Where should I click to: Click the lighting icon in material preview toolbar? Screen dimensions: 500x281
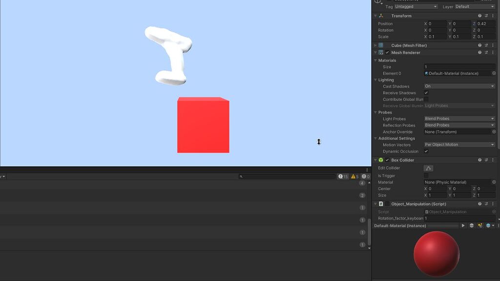[480, 225]
